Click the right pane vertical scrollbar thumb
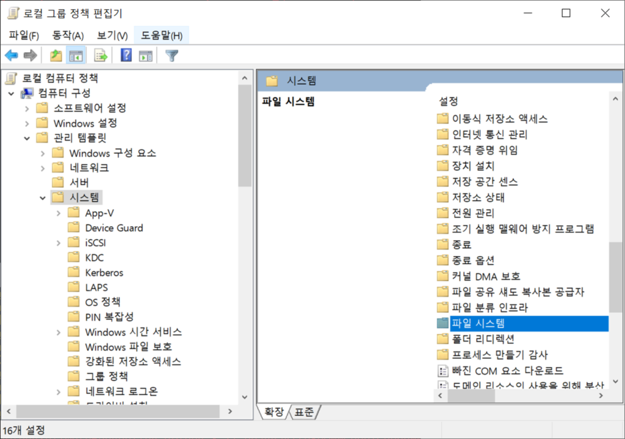The width and height of the screenshot is (625, 439). [616, 277]
